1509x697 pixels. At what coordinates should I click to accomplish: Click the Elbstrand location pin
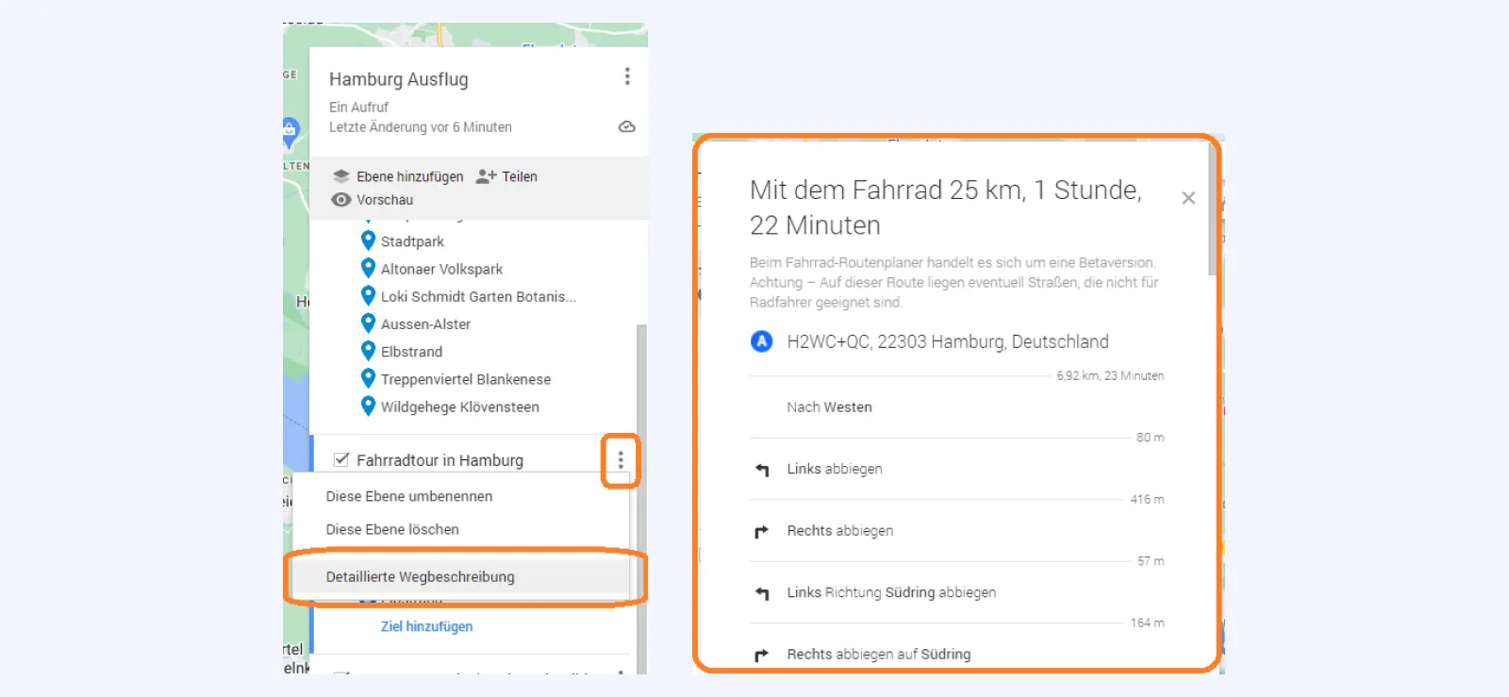[369, 351]
